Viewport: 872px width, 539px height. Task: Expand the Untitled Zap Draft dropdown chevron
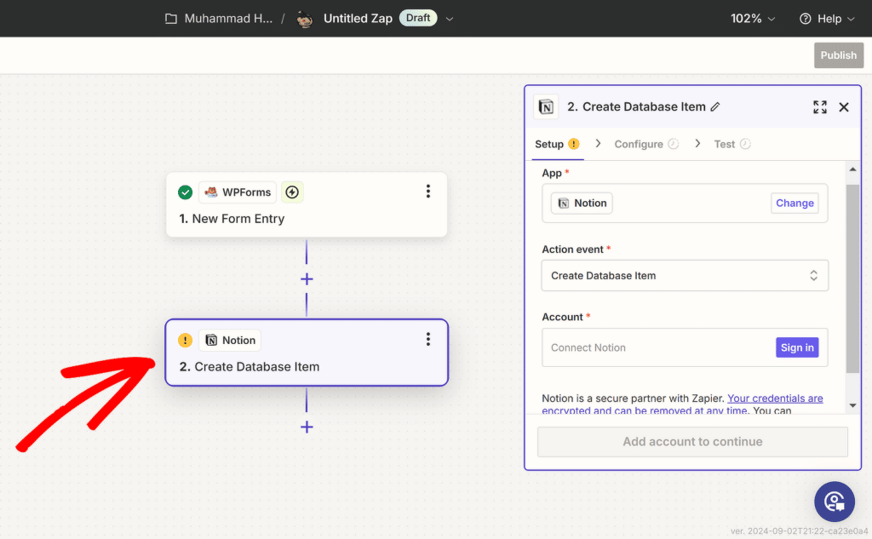pos(450,19)
